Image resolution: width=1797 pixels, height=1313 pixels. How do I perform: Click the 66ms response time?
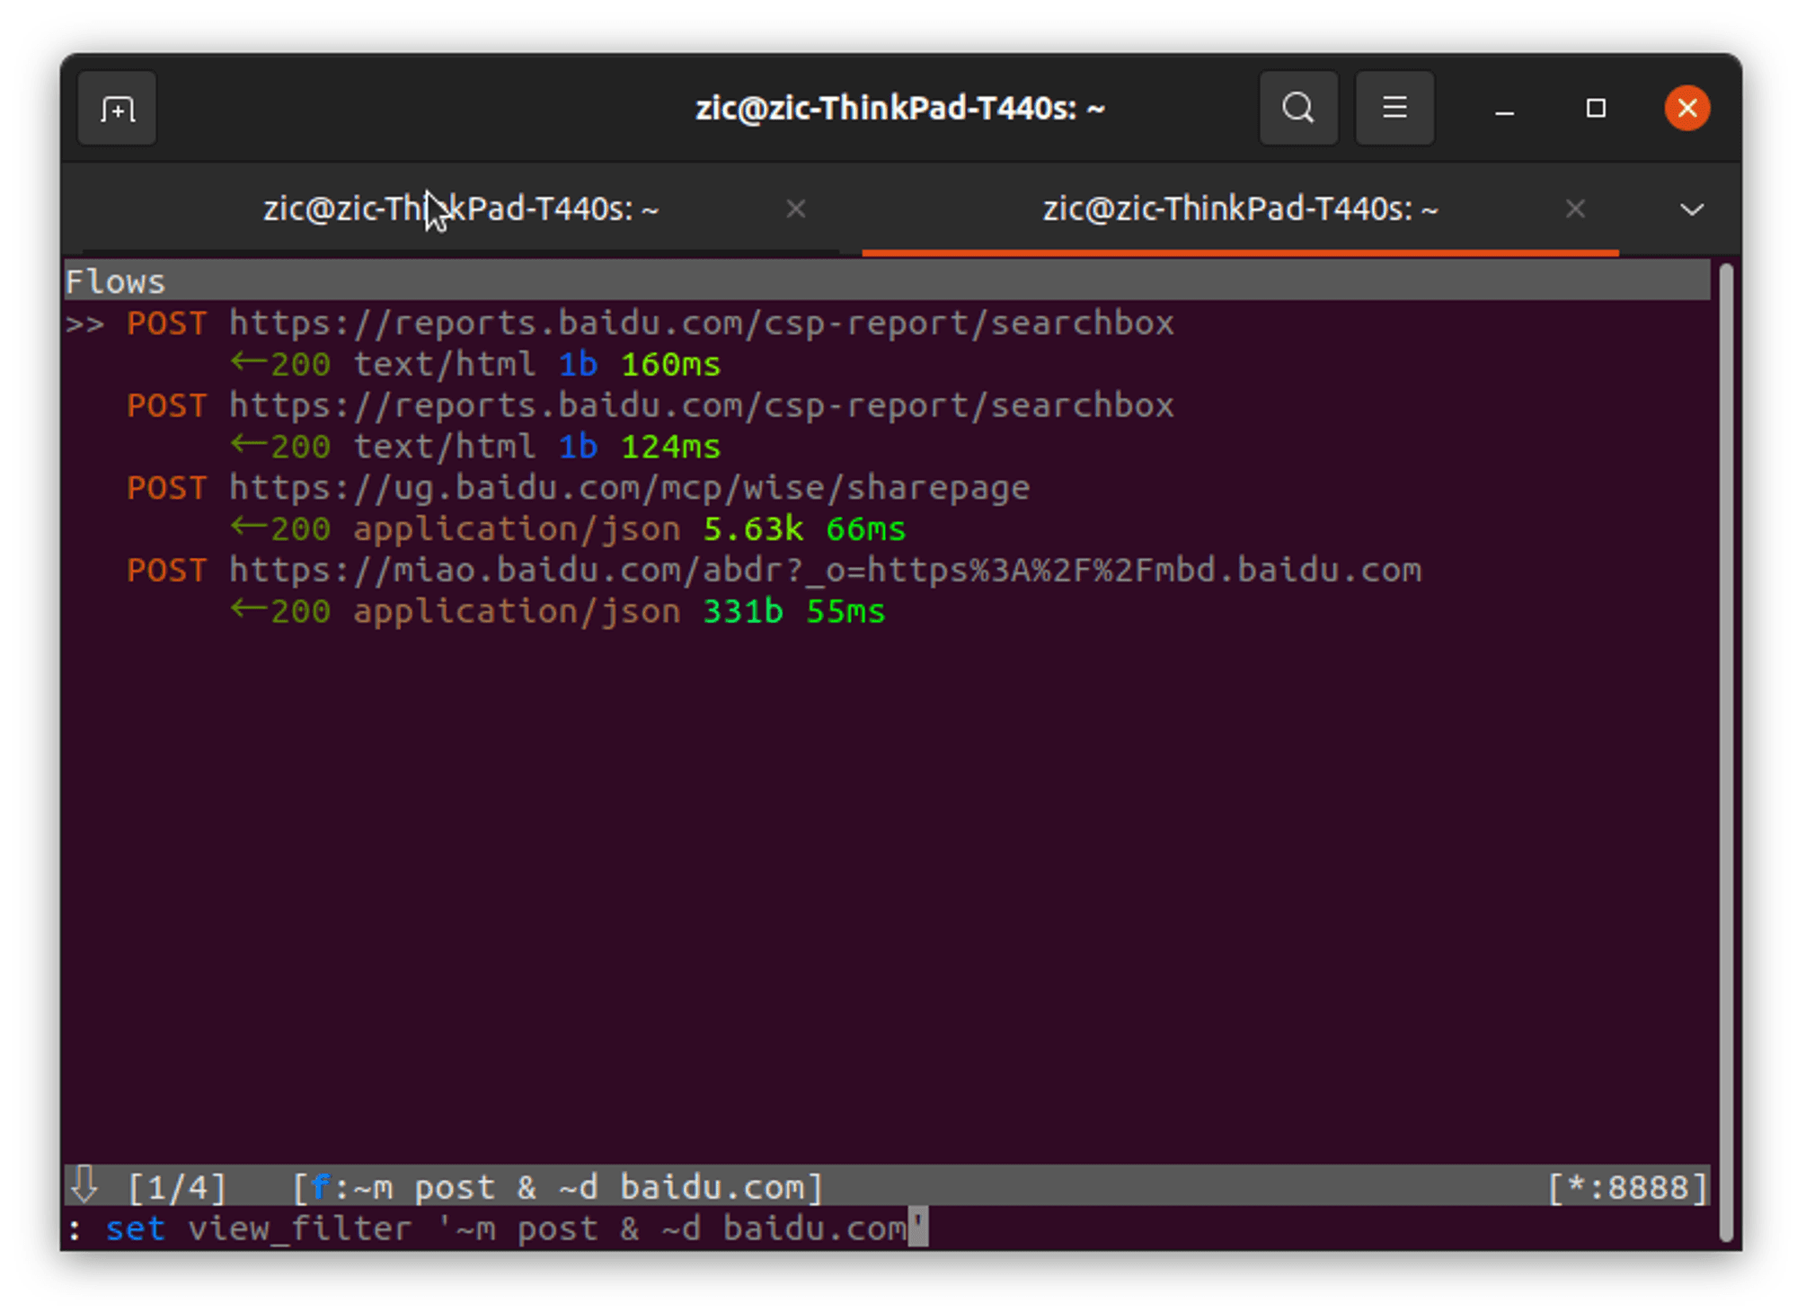point(865,529)
